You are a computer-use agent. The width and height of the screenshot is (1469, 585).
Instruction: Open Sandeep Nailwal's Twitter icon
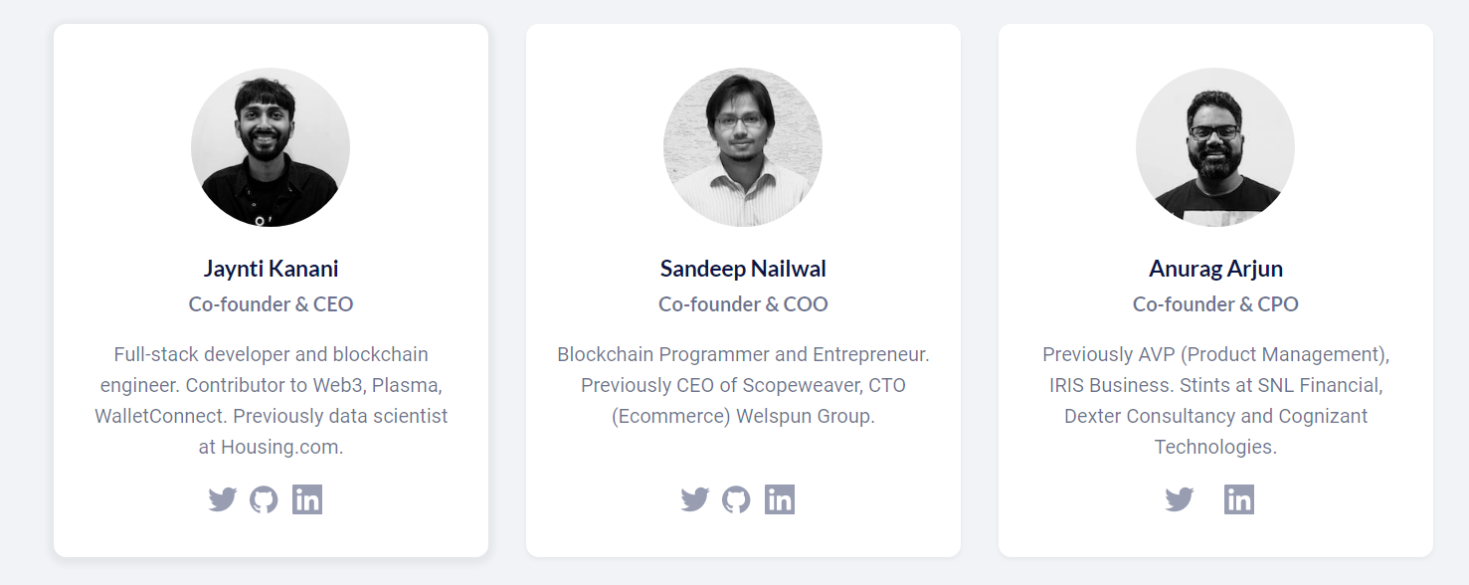click(694, 499)
